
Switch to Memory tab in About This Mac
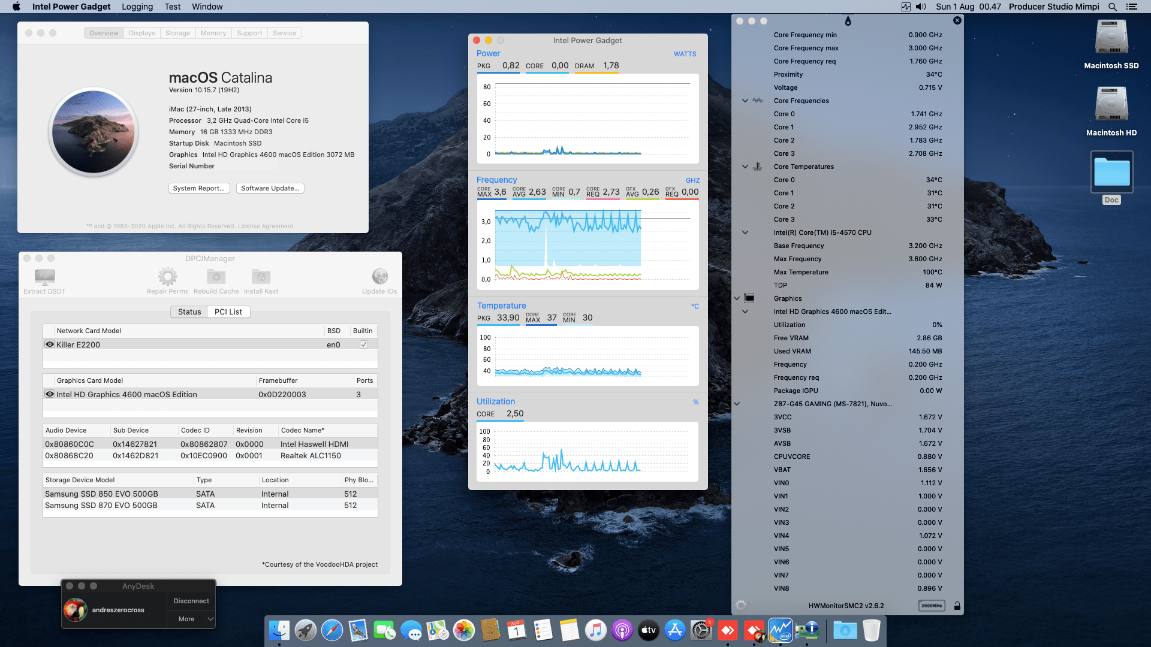(213, 33)
